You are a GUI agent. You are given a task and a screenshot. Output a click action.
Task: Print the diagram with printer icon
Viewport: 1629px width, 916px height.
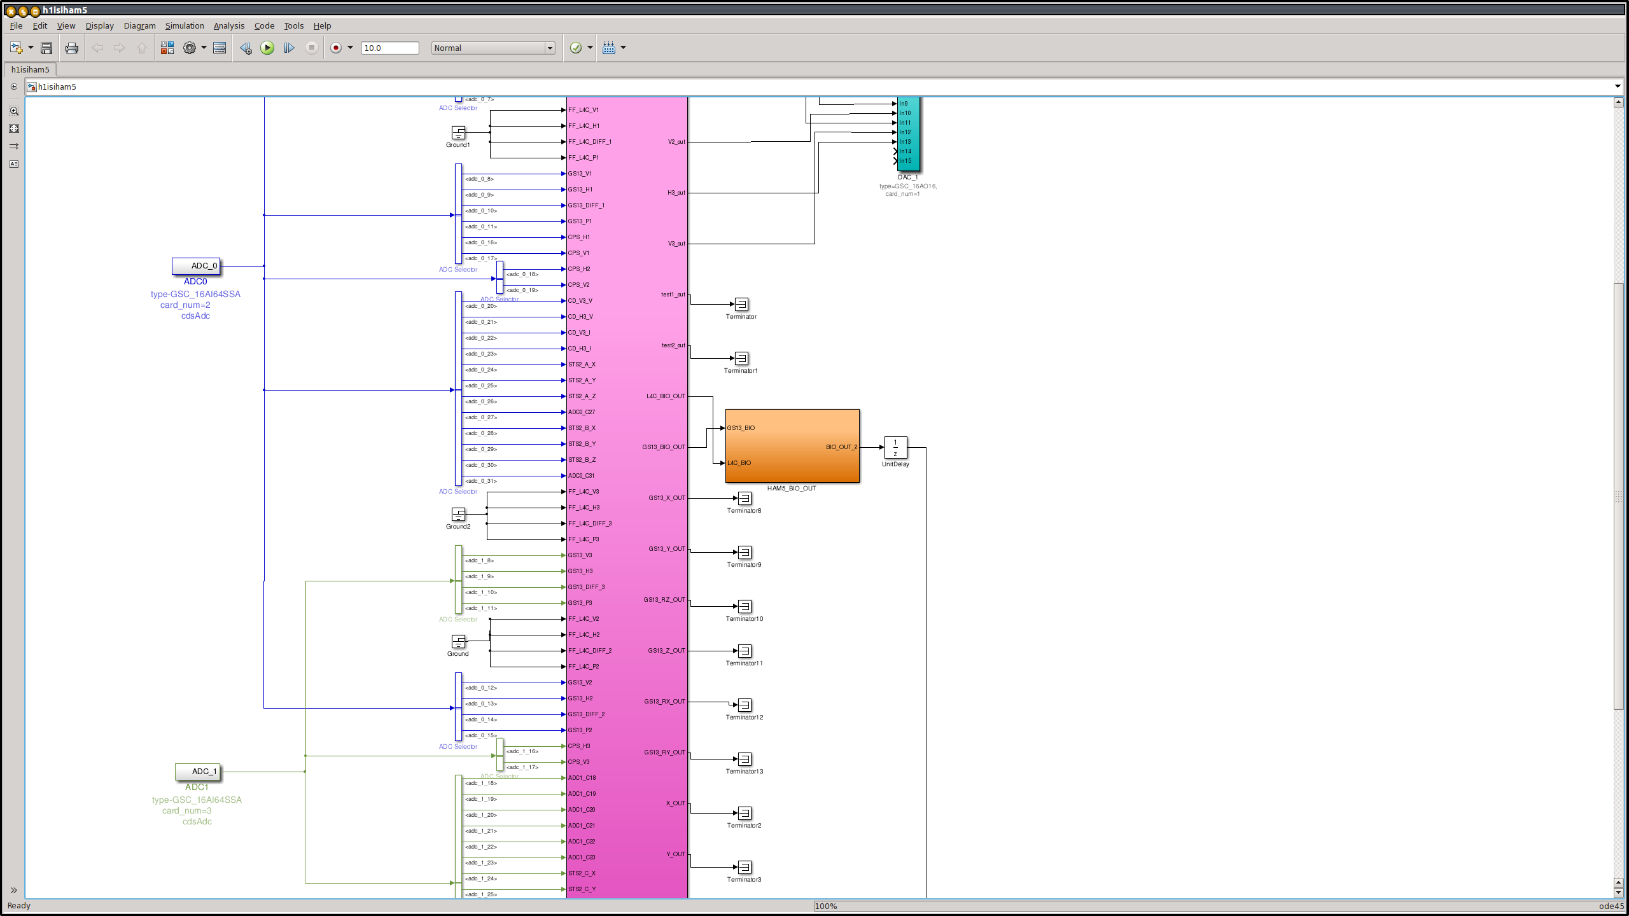(72, 48)
